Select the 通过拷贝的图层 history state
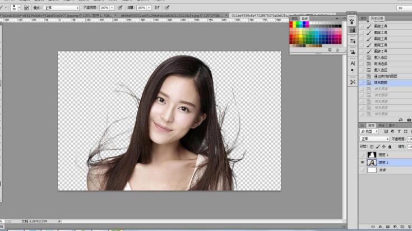 pos(385,76)
